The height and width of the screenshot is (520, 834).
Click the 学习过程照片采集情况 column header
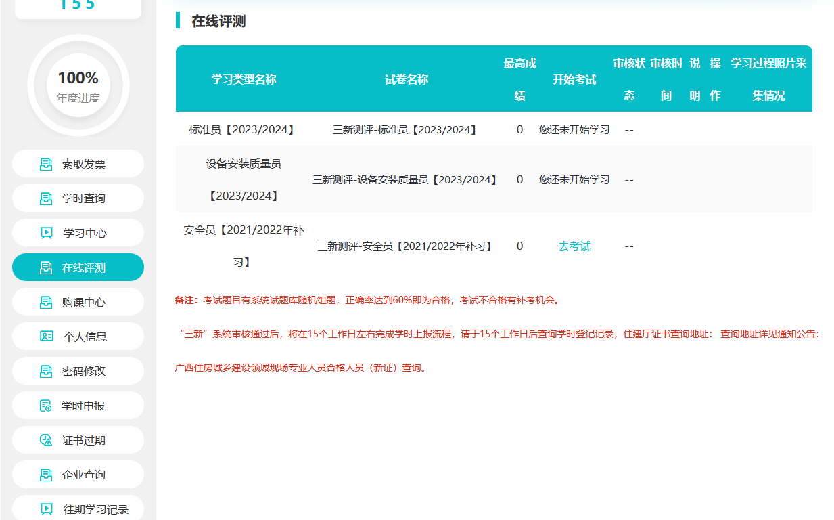click(x=768, y=79)
